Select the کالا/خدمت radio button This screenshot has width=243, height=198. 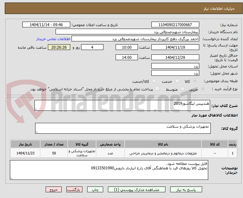coord(154,81)
